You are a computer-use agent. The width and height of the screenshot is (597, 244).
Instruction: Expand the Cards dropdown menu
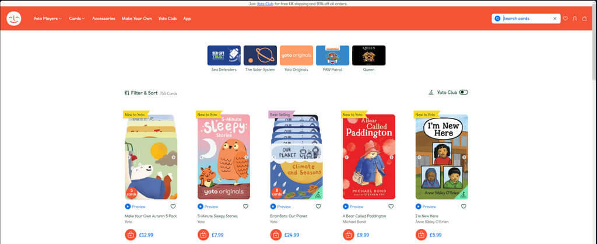(x=76, y=18)
